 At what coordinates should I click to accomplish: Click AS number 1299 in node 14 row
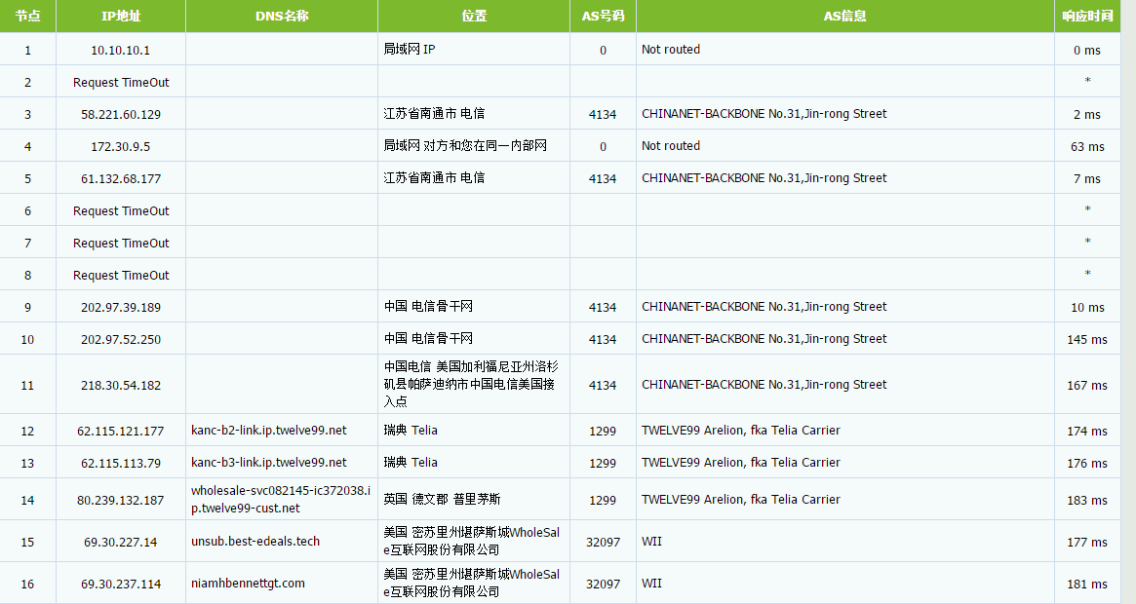603,500
